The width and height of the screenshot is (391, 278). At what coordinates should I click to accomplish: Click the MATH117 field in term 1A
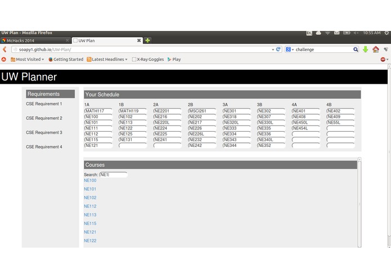click(98, 111)
